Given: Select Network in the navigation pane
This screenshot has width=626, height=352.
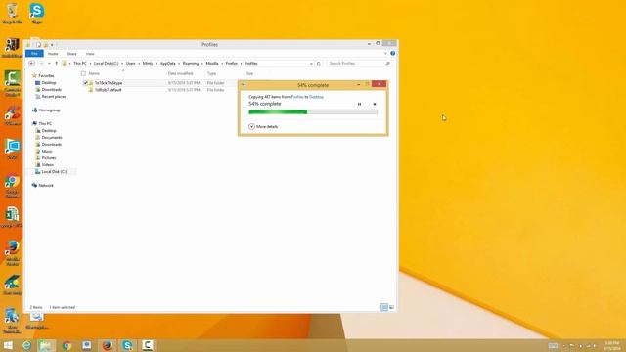Looking at the screenshot, I should pyautogui.click(x=46, y=186).
